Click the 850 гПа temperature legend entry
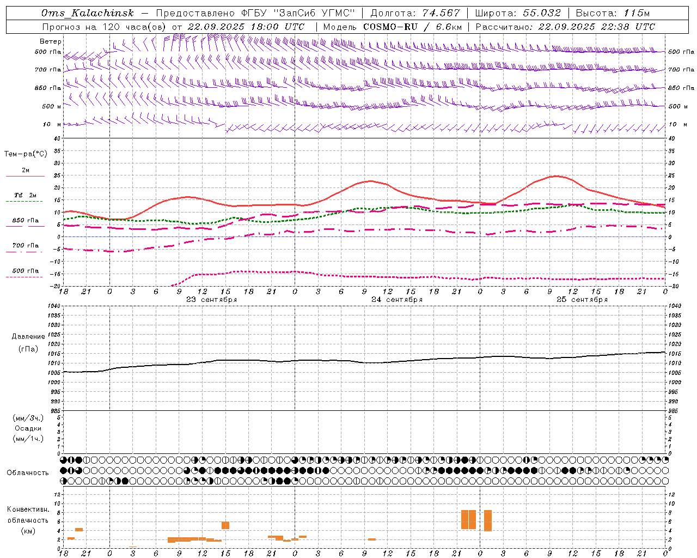The image size is (697, 558). click(x=26, y=221)
